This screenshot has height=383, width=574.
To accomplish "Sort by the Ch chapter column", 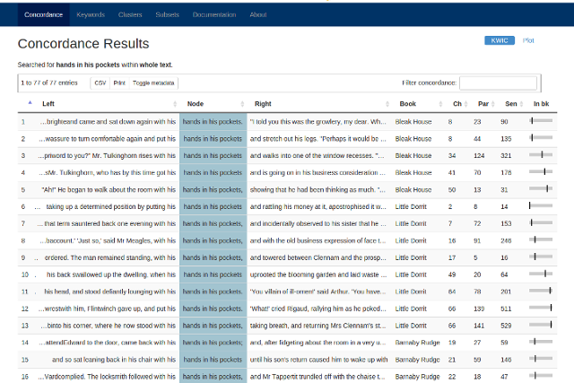I will click(457, 104).
